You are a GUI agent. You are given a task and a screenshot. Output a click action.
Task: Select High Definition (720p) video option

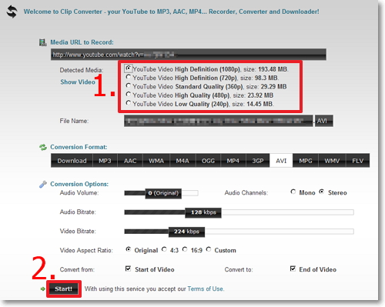[x=128, y=77]
